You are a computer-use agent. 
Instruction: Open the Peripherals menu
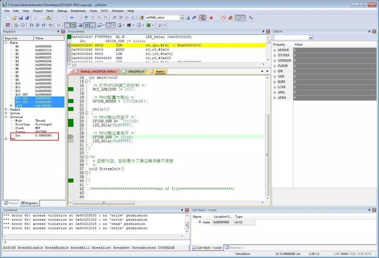pyautogui.click(x=78, y=11)
